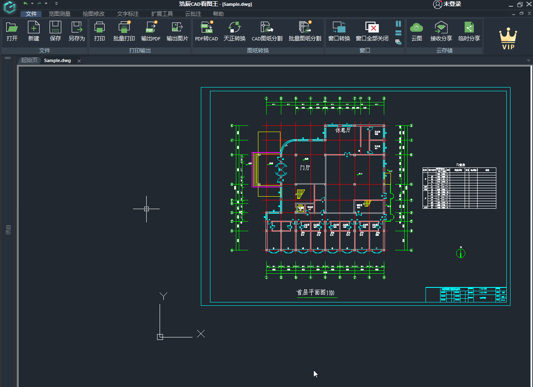Expand the redo history dropdown arrow
The height and width of the screenshot is (387, 533).
pyautogui.click(x=46, y=3)
